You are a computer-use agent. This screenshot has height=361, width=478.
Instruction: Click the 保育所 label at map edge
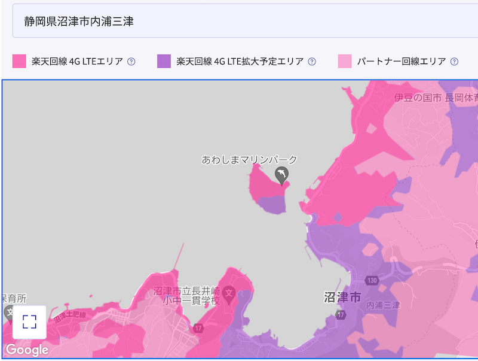click(14, 298)
